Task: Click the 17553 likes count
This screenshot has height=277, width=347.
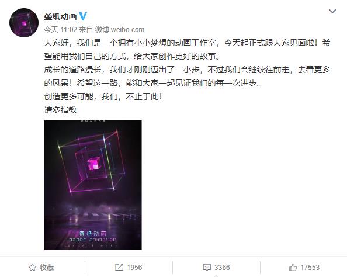Action: [310, 268]
